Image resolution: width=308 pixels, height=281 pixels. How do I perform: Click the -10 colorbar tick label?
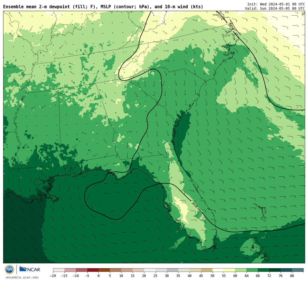tap(76, 276)
